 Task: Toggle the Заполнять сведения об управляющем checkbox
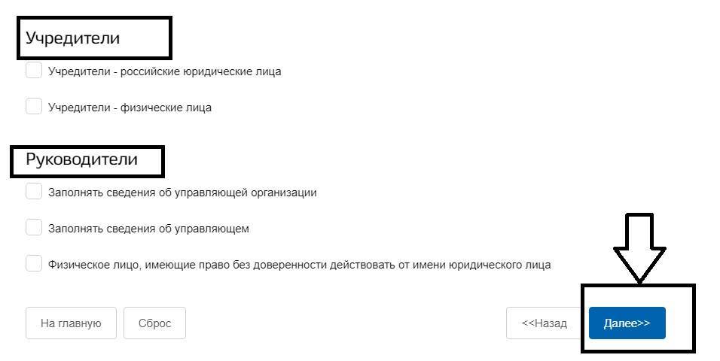click(x=34, y=227)
